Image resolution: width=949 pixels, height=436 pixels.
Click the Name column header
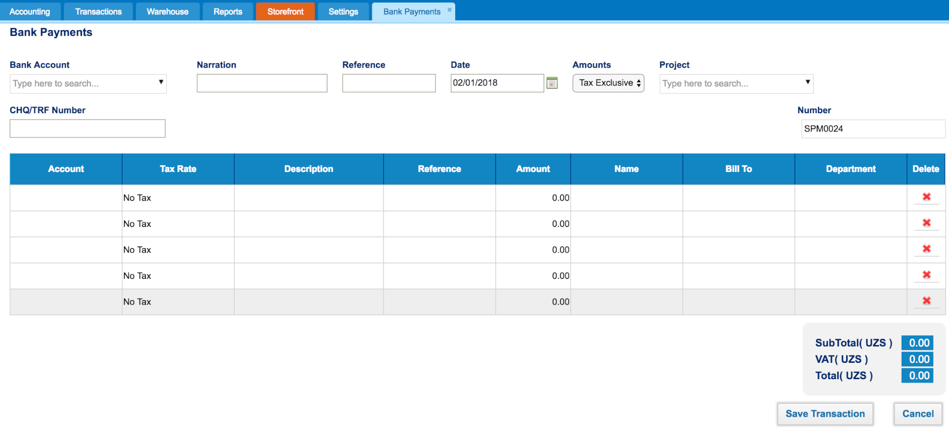click(626, 169)
